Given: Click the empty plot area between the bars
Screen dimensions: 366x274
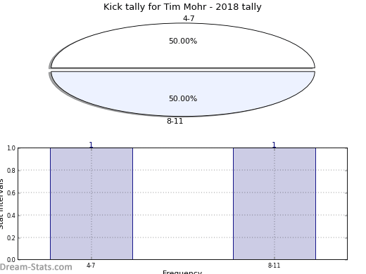Looking at the screenshot, I should pos(183,204).
